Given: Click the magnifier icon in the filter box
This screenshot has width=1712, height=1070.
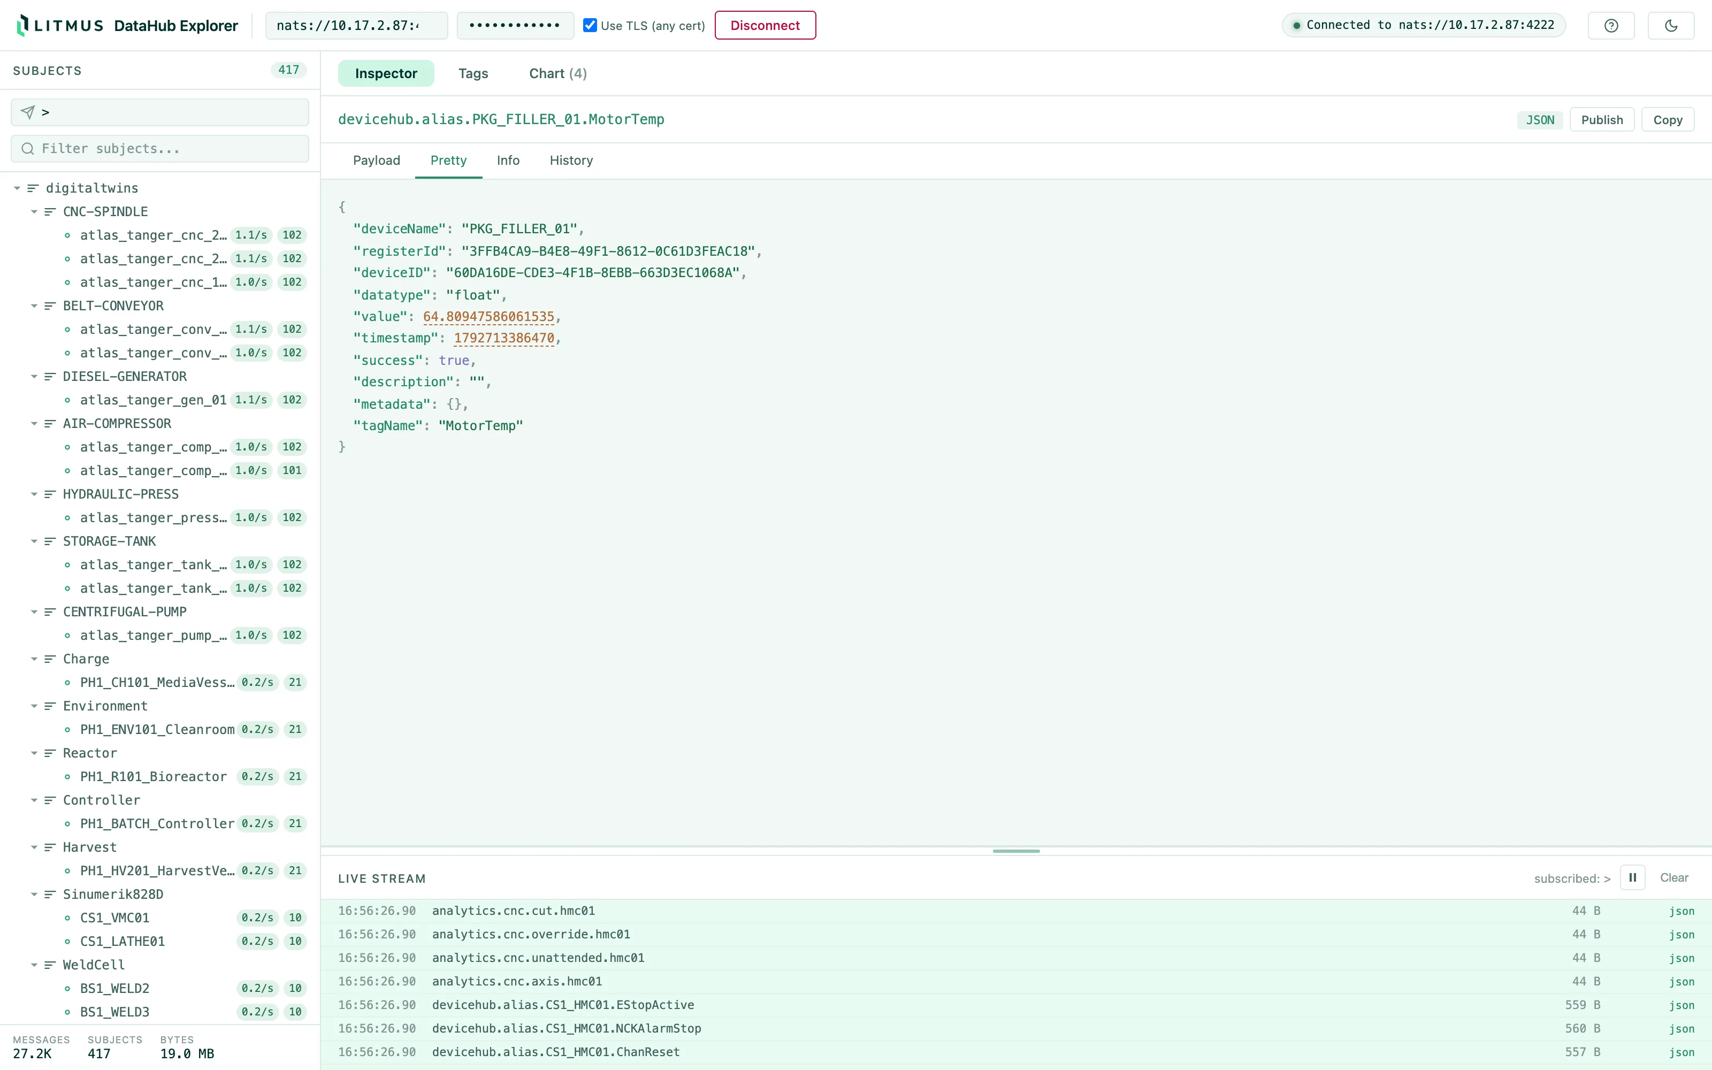Looking at the screenshot, I should [28, 149].
